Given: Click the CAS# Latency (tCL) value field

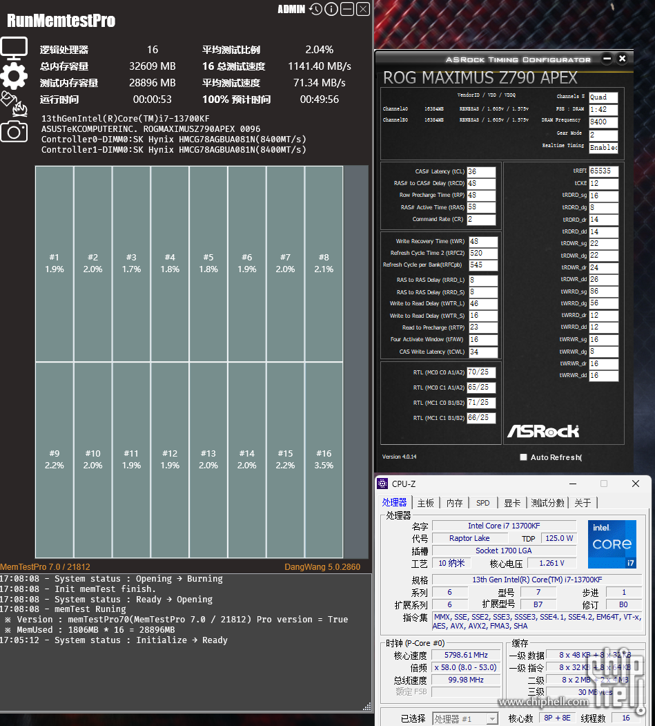Looking at the screenshot, I should (x=481, y=172).
